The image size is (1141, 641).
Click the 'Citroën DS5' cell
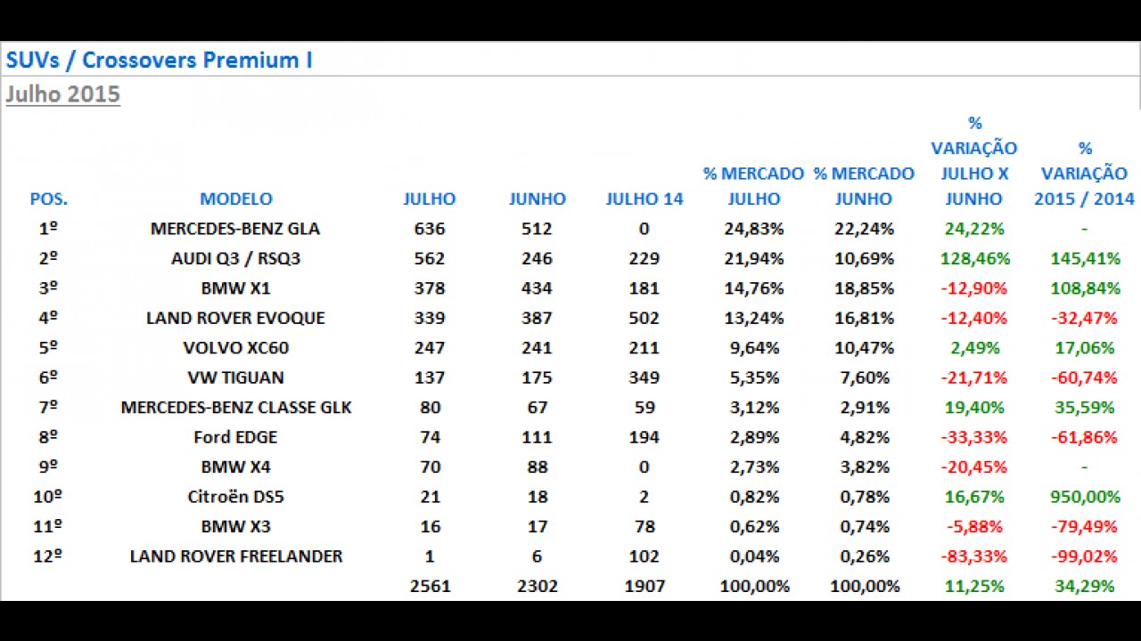(236, 497)
